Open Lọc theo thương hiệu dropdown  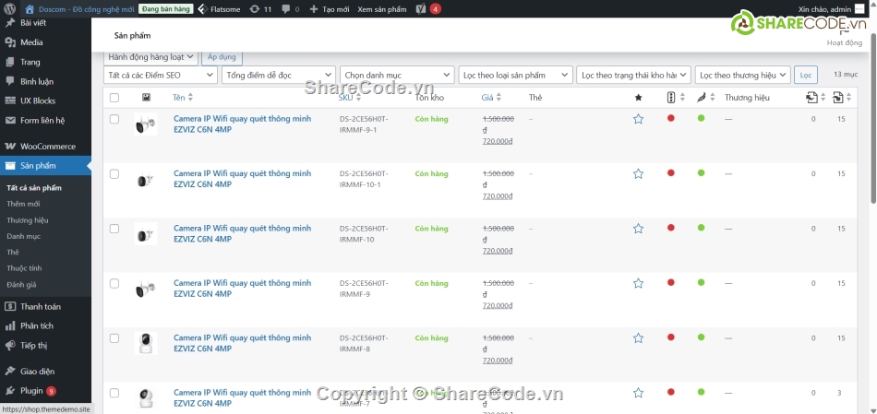[x=743, y=75]
